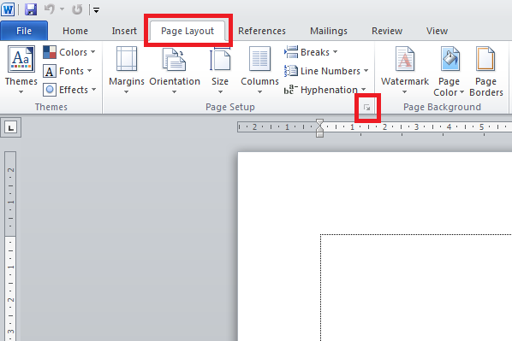Image resolution: width=512 pixels, height=341 pixels.
Task: Go to the References tab
Action: [261, 31]
